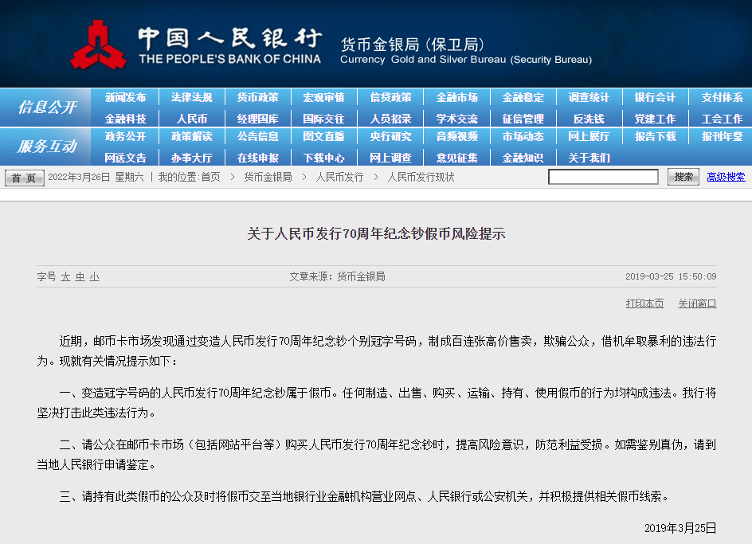Image resolution: width=752 pixels, height=544 pixels.
Task: Click the 关闭窗口 close window link
Action: tap(697, 303)
